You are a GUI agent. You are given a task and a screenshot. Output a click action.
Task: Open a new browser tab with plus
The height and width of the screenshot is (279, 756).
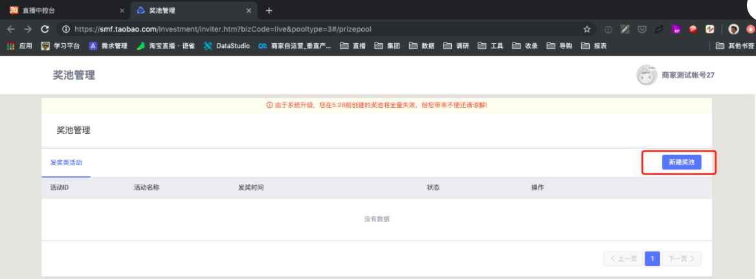269,10
